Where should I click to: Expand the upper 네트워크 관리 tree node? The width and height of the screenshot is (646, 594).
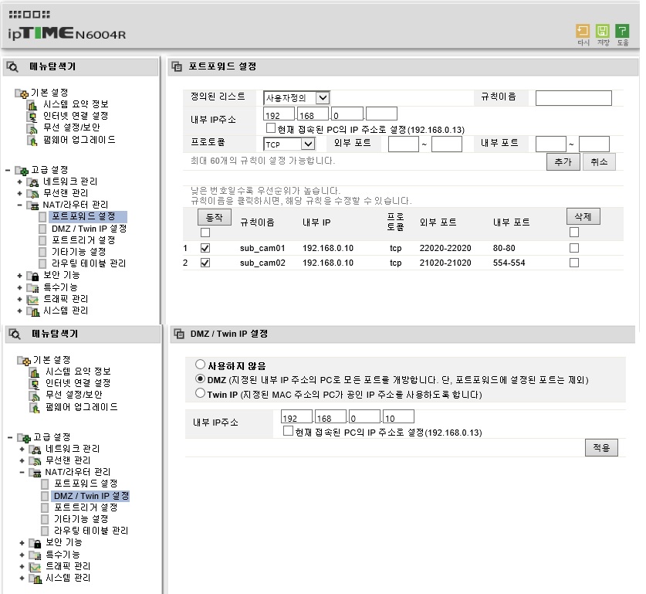(19, 182)
